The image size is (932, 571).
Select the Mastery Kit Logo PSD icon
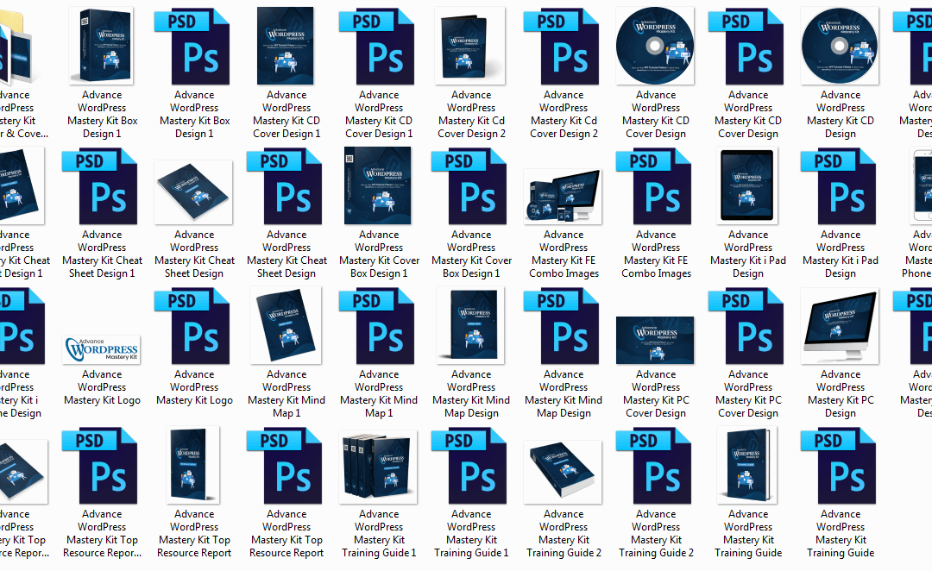[192, 325]
